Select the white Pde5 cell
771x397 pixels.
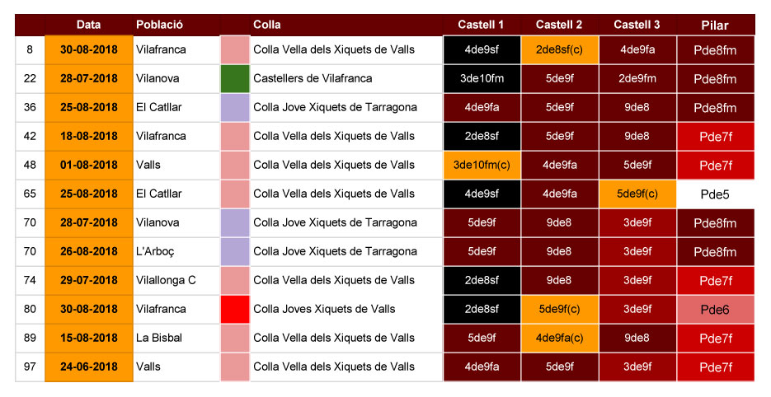[x=716, y=194]
